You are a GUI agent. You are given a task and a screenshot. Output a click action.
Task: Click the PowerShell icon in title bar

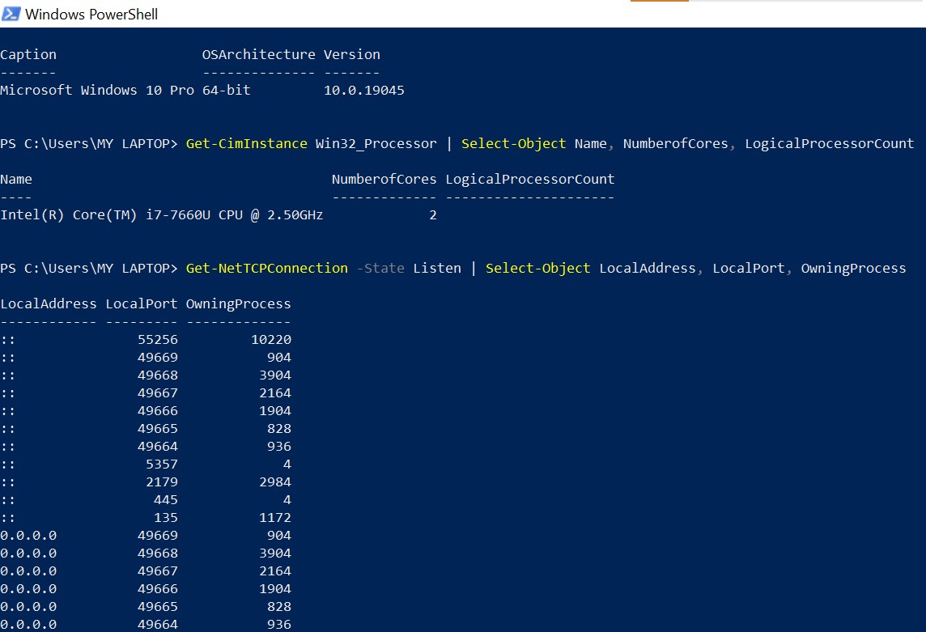click(x=11, y=14)
